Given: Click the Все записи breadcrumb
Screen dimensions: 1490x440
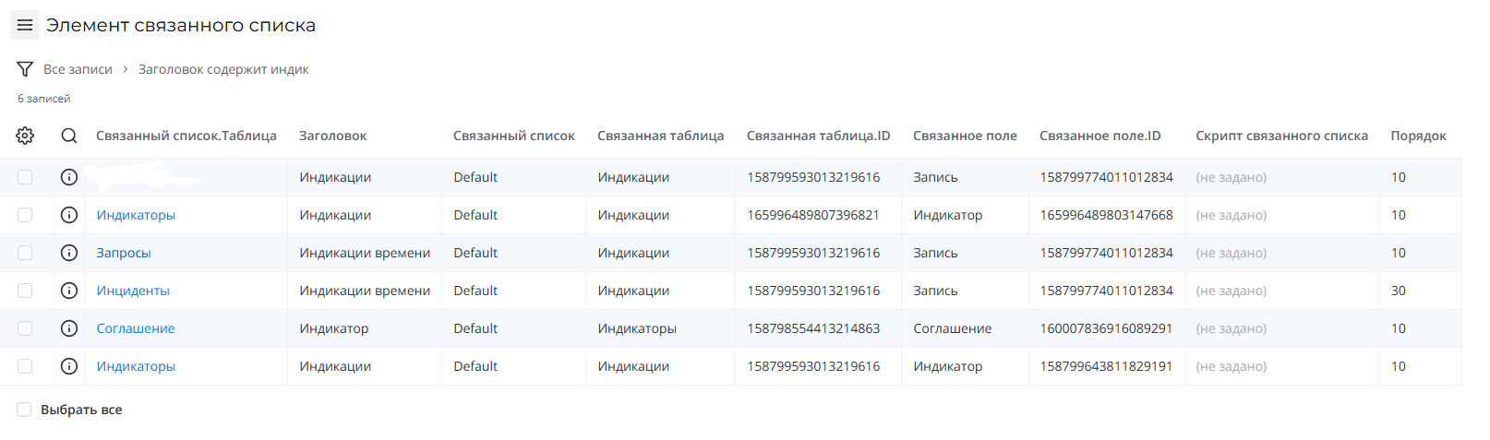Looking at the screenshot, I should coord(78,69).
